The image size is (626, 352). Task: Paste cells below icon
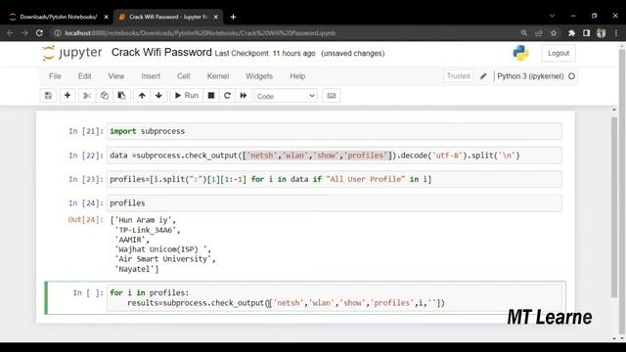coord(121,96)
